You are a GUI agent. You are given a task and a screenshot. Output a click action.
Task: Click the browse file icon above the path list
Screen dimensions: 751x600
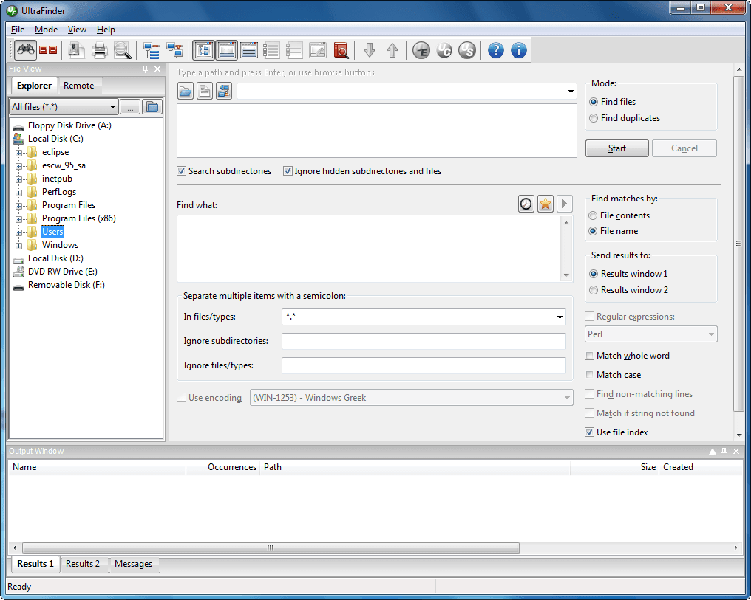click(x=205, y=91)
